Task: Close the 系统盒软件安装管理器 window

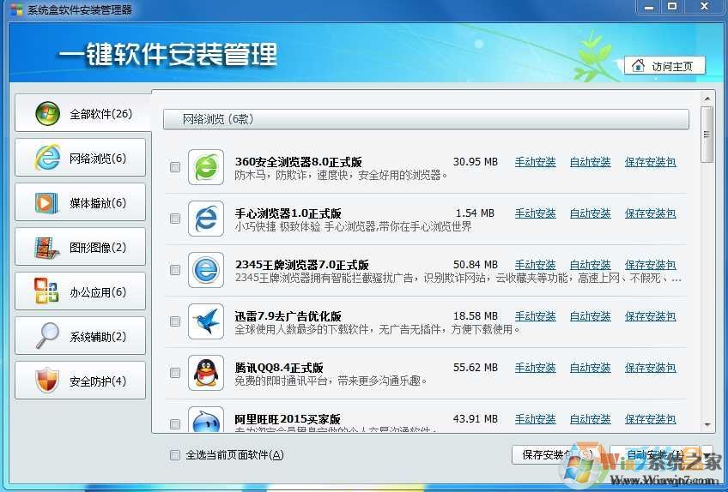Action: (x=704, y=7)
